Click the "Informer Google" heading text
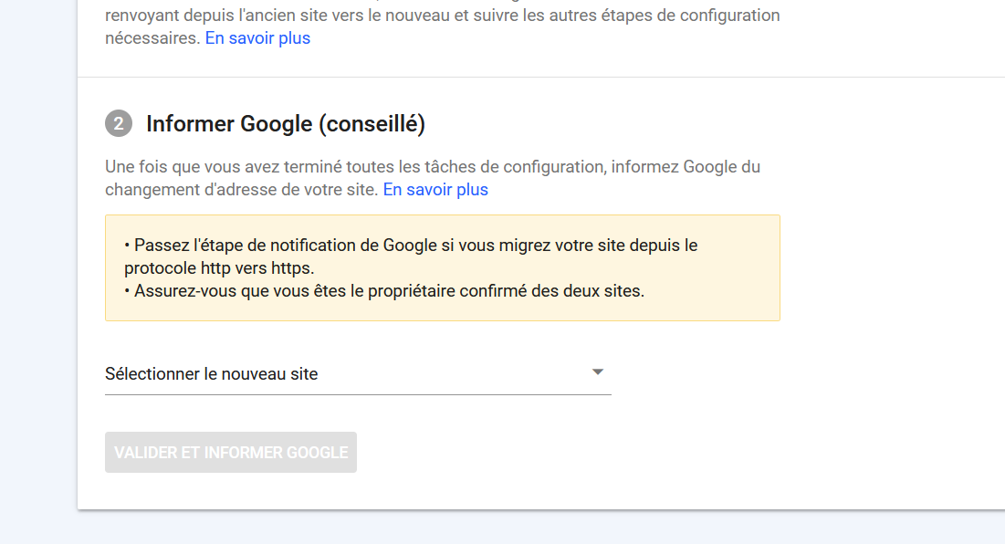Screen dimensions: 1005x544 pos(228,124)
